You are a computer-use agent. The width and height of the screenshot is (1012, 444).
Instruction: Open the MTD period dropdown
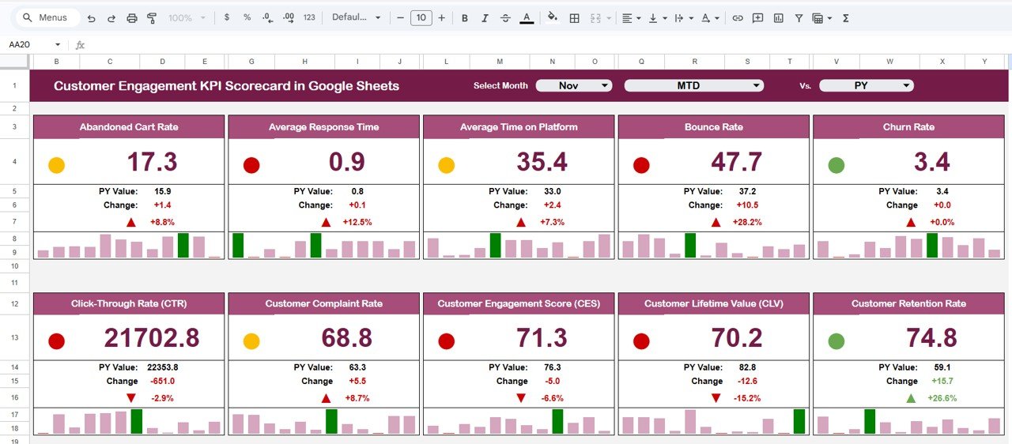coord(693,85)
